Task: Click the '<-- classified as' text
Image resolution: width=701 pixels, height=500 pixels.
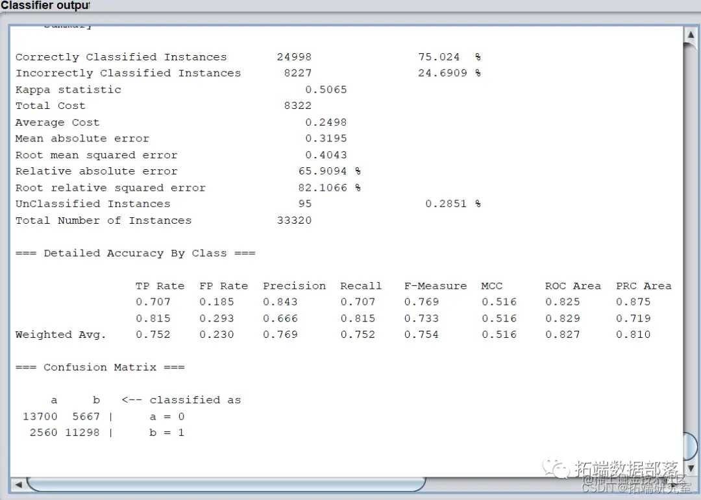Action: tap(181, 400)
